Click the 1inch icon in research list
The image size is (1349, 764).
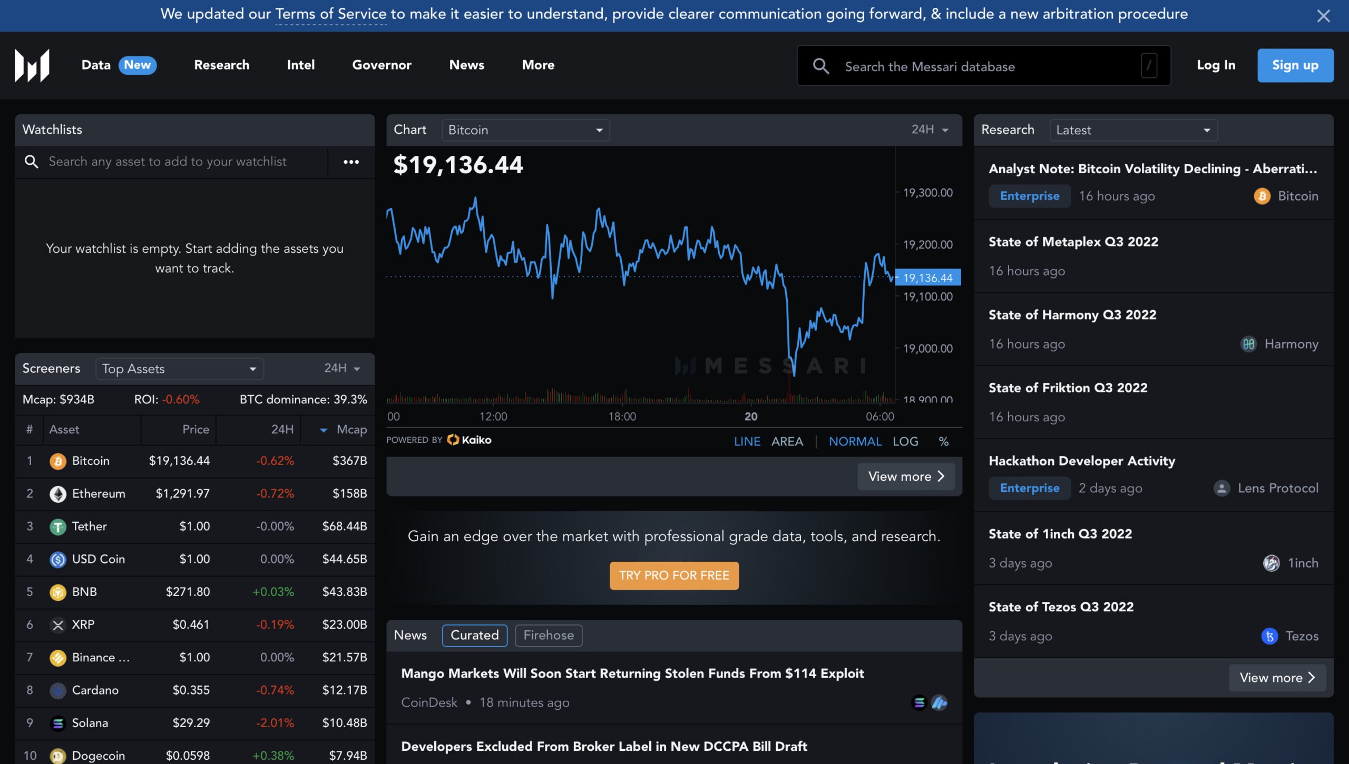(x=1271, y=563)
